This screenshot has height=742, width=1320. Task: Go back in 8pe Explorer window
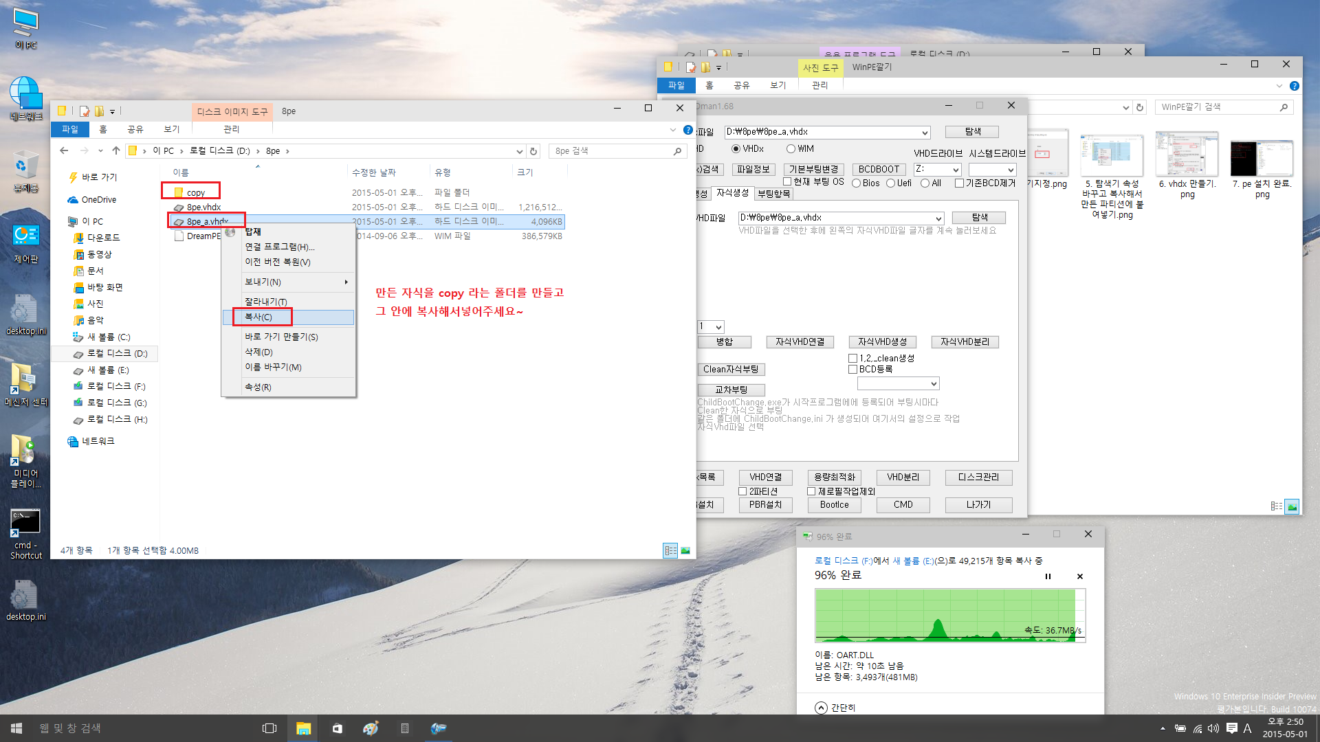click(x=64, y=150)
